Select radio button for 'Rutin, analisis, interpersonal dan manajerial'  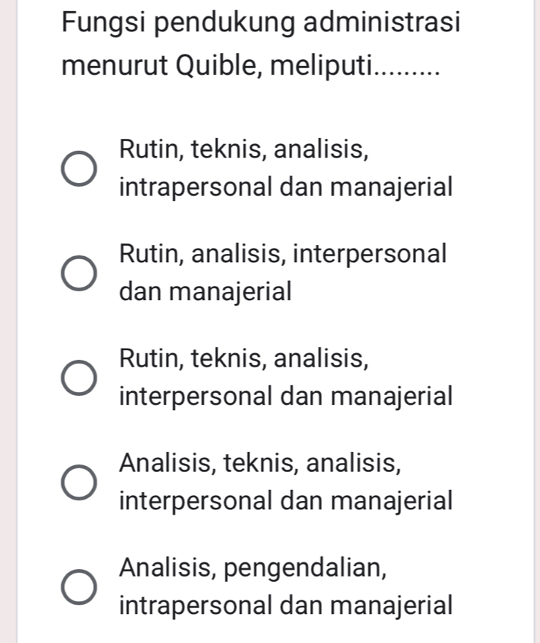click(x=80, y=272)
